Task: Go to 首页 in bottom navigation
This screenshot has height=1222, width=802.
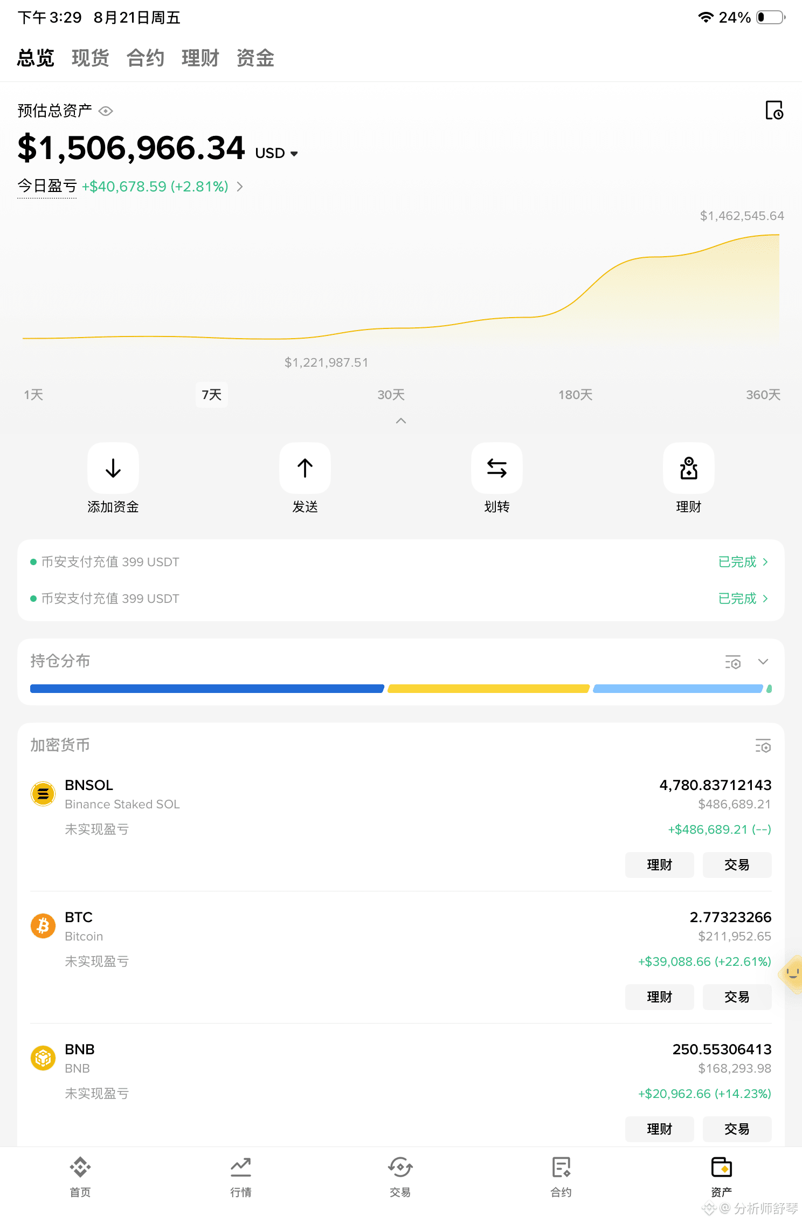Action: (x=80, y=1177)
